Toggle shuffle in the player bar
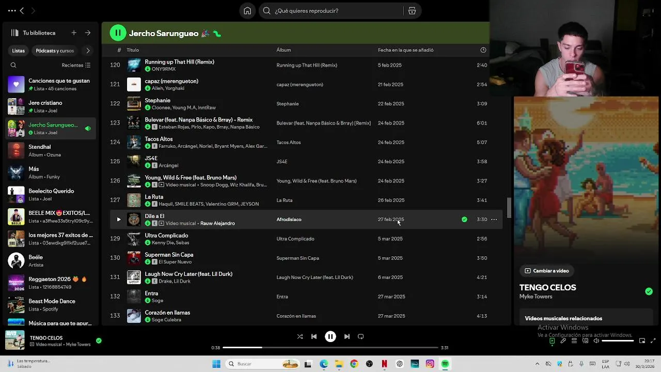 300,336
